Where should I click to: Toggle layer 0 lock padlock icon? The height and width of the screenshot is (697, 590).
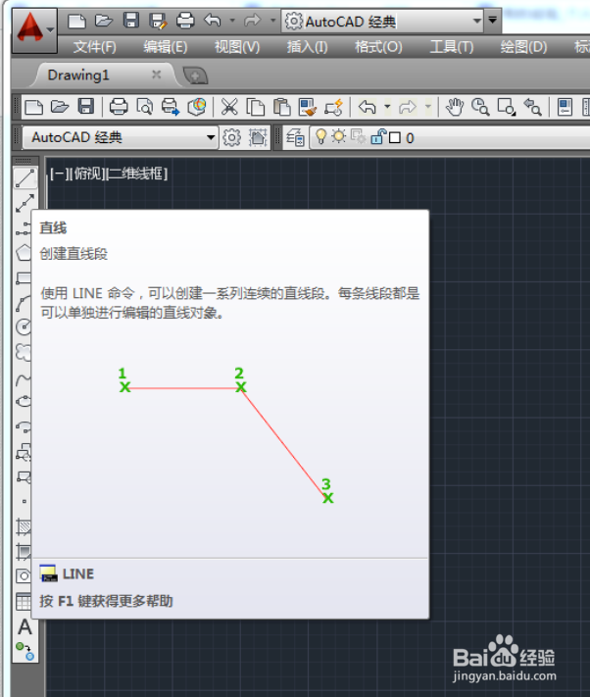click(x=378, y=136)
